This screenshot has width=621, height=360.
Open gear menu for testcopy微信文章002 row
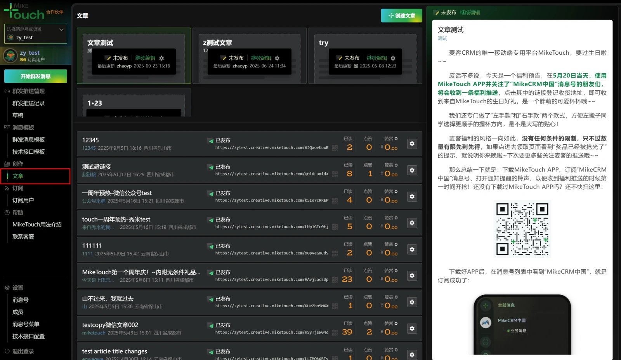[412, 329]
